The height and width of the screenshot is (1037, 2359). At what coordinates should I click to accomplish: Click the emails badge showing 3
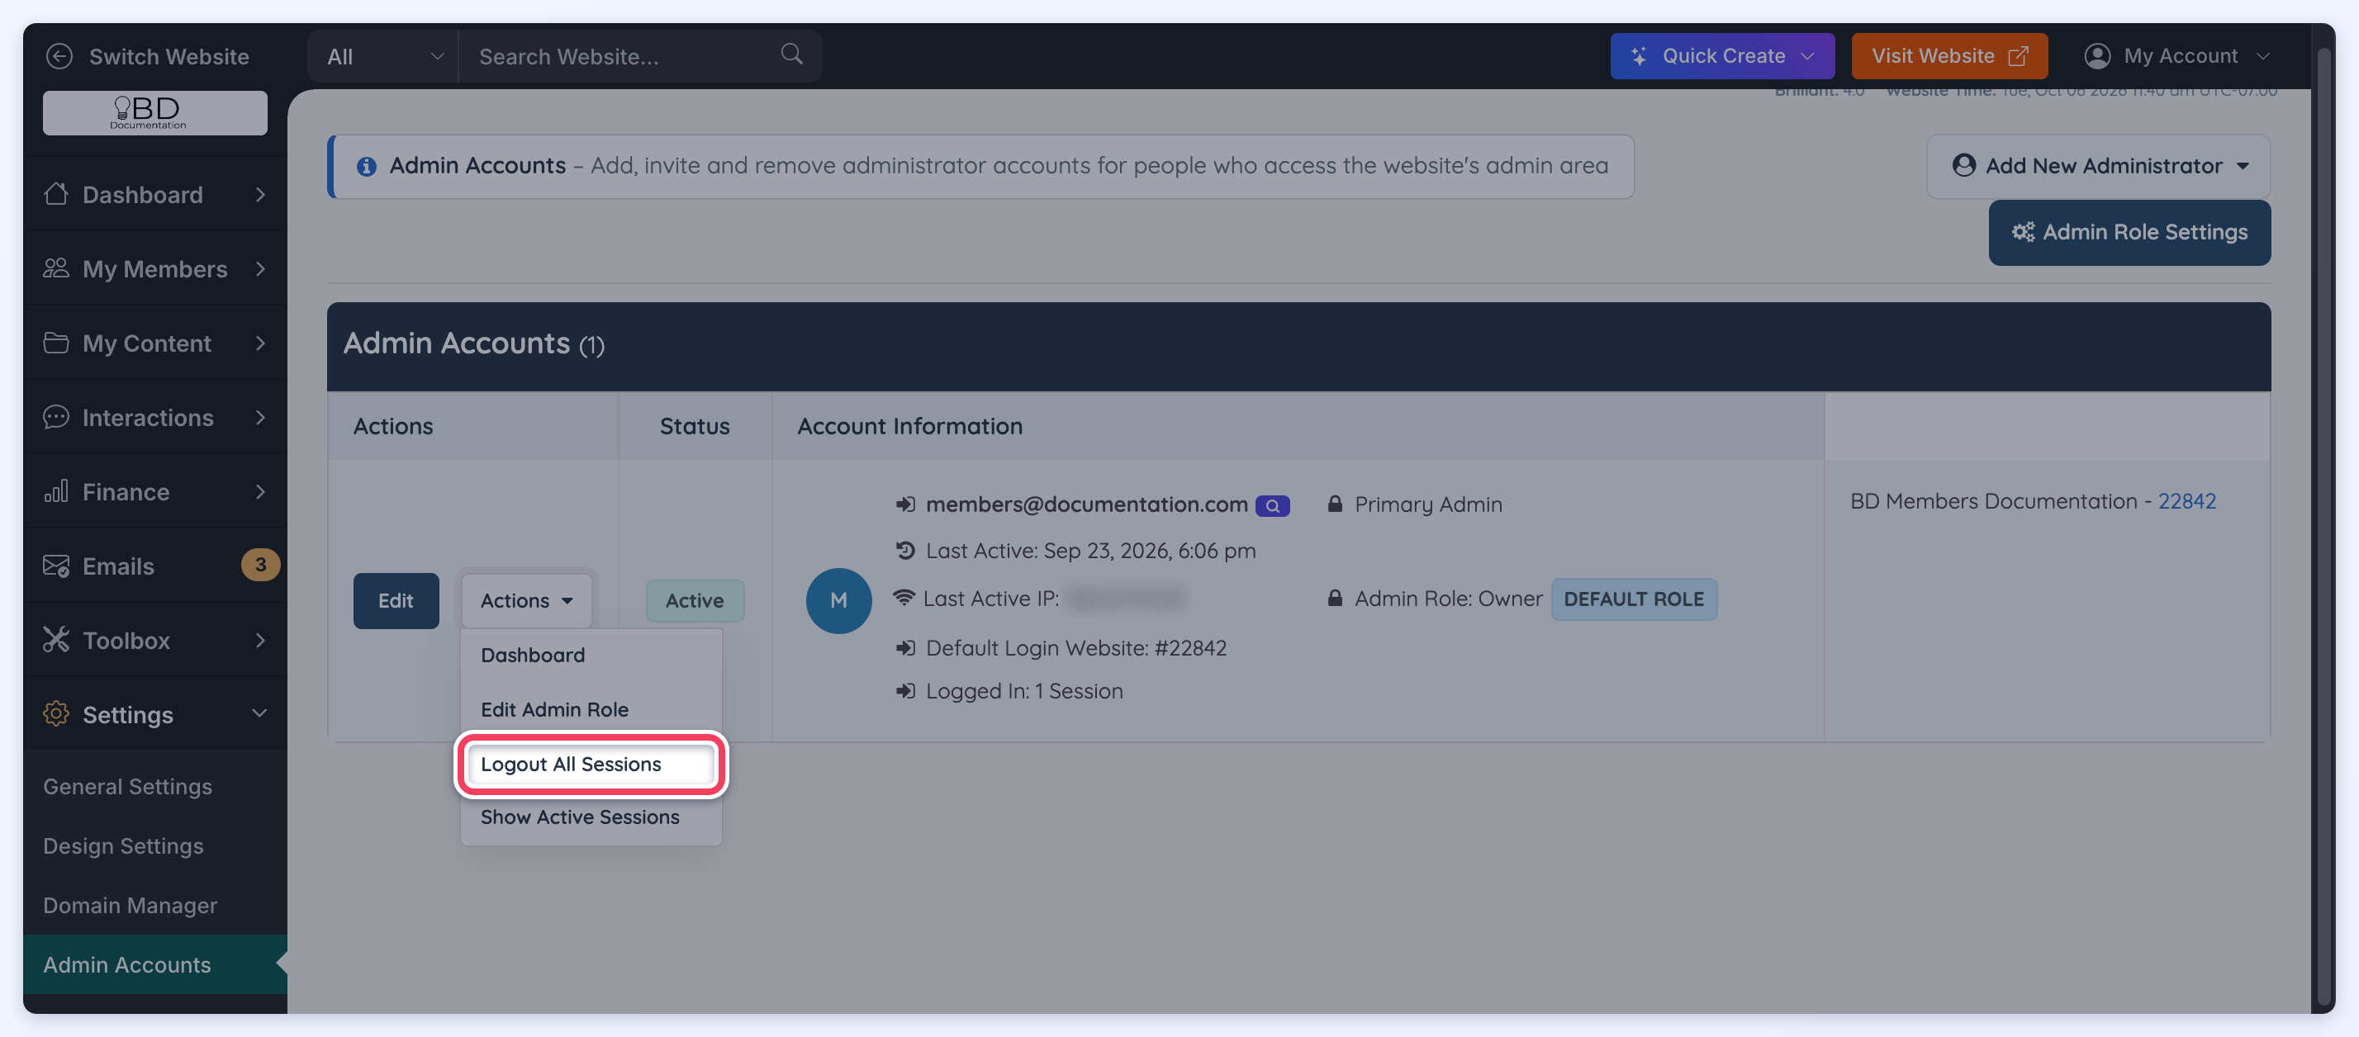coord(260,565)
